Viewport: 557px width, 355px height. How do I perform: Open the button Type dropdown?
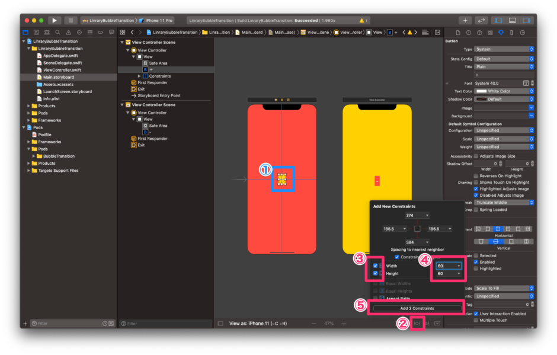click(502, 49)
